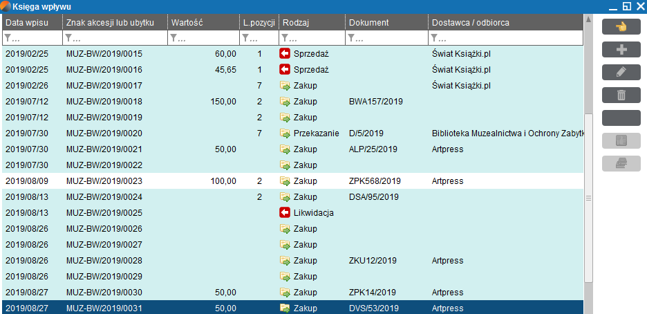The image size is (647, 314).
Task: Click document DSA/95/2019
Action: click(x=374, y=197)
